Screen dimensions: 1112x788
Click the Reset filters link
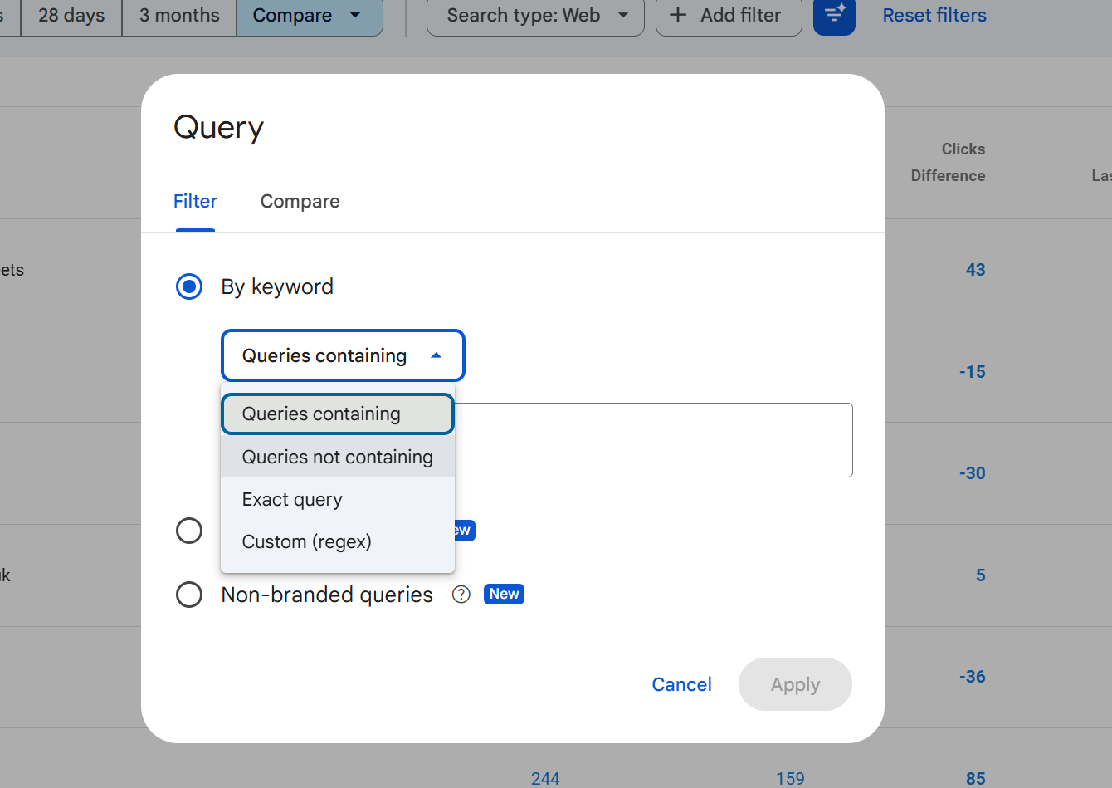(934, 15)
